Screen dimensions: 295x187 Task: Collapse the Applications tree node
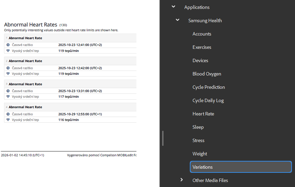coord(174,7)
